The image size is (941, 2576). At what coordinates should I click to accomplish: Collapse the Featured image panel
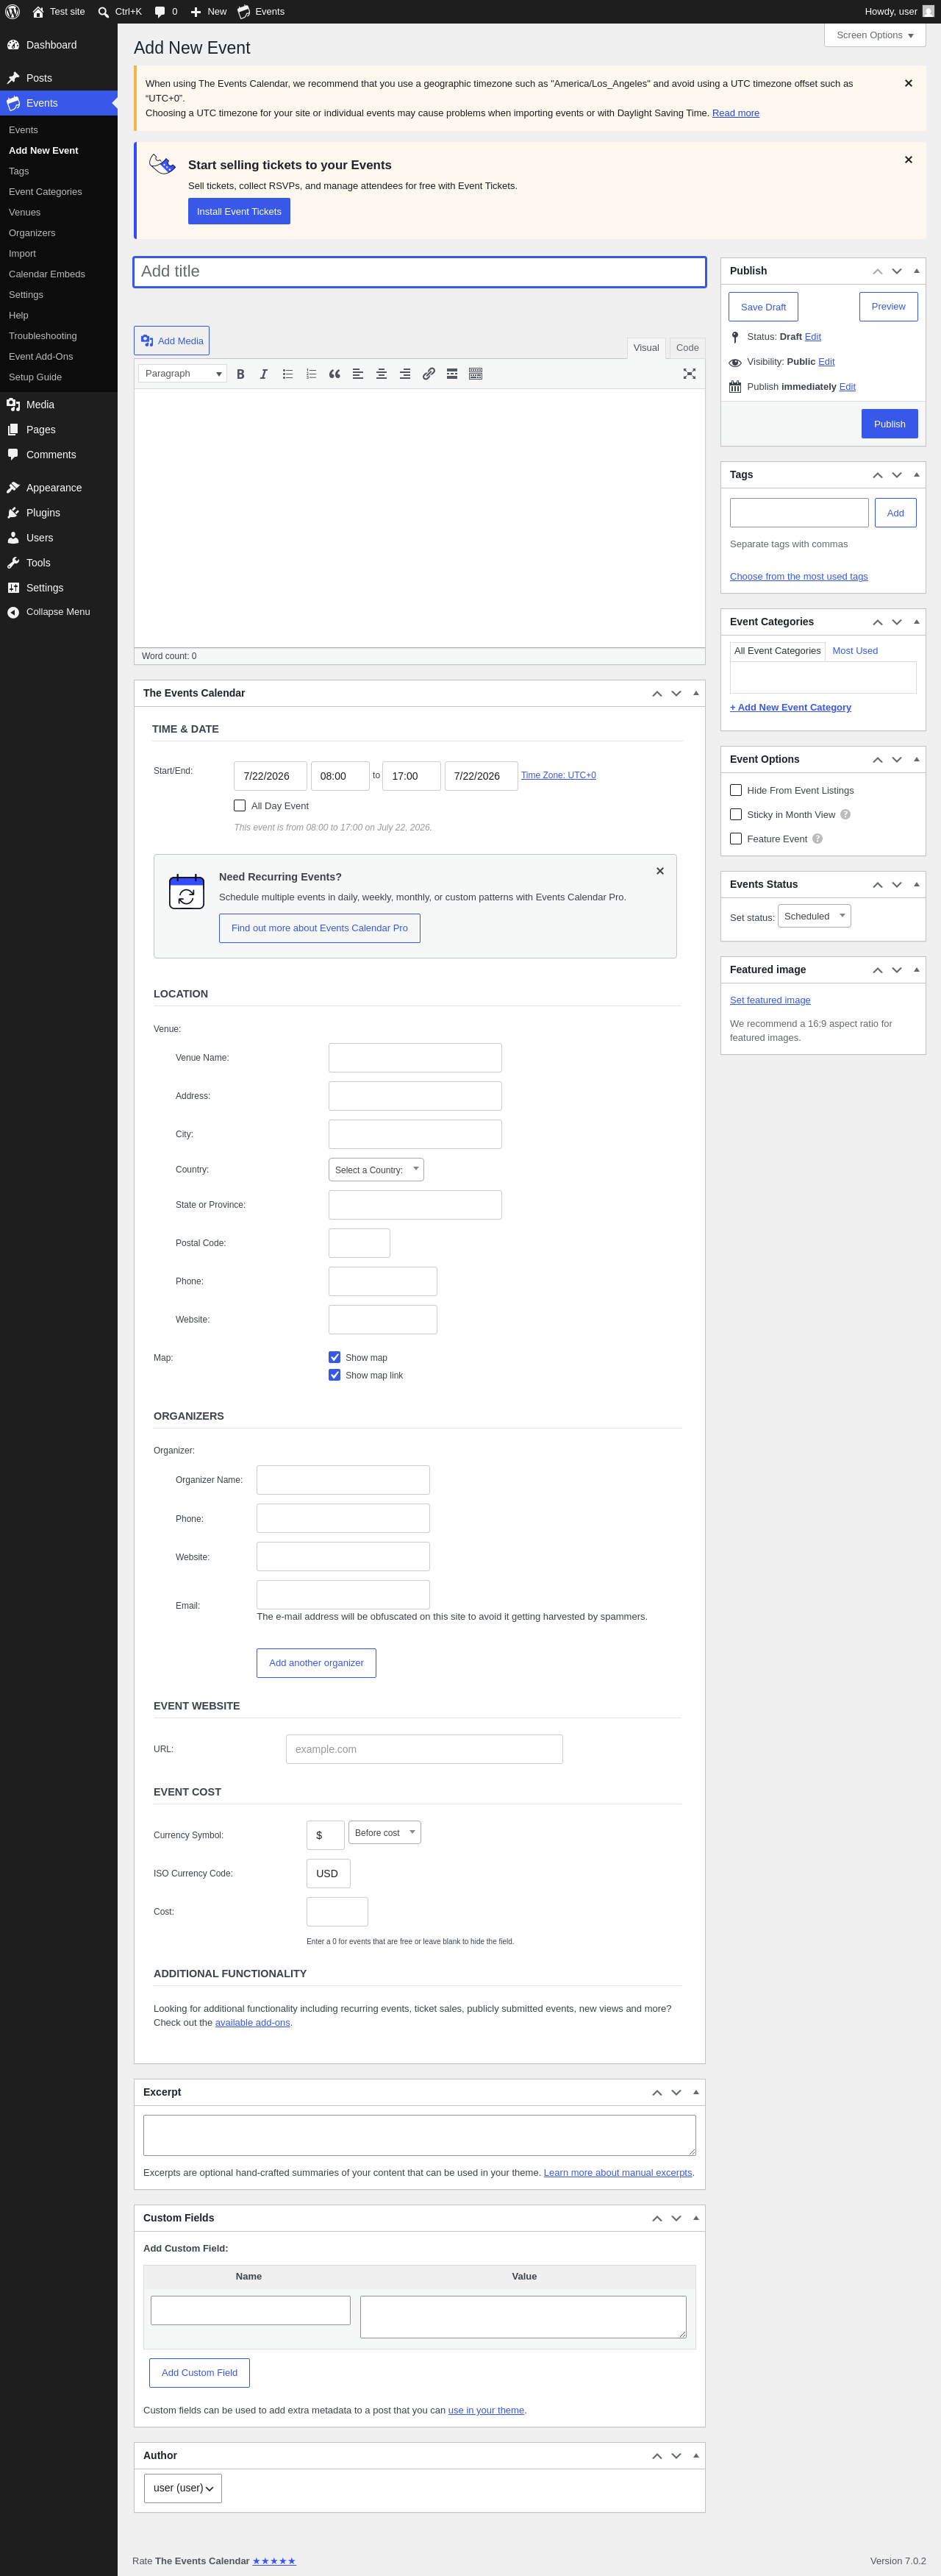916,970
